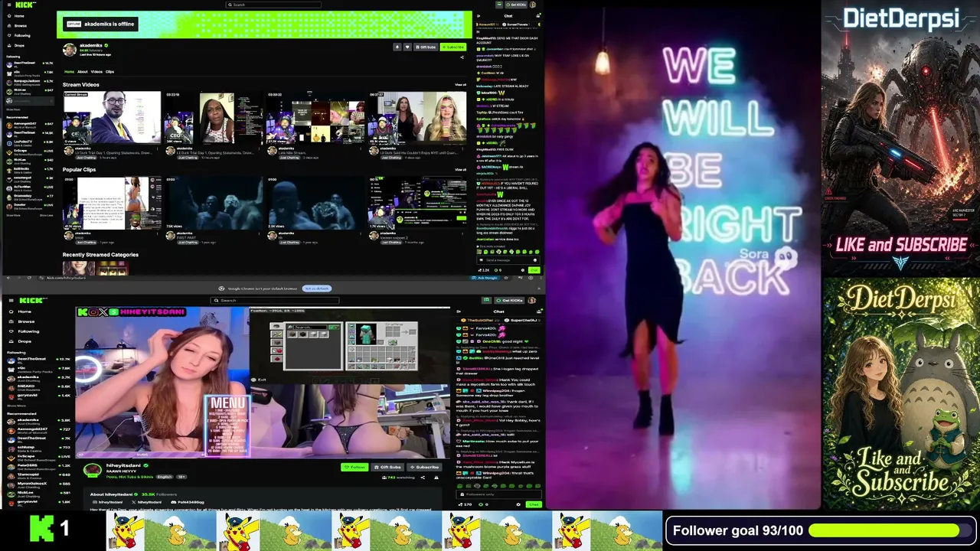This screenshot has width=980, height=551.
Task: Click the search field in hiheyitsdani window
Action: pyautogui.click(x=276, y=300)
